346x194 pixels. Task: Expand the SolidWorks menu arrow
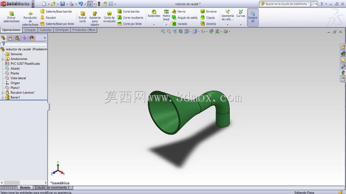[33, 4]
